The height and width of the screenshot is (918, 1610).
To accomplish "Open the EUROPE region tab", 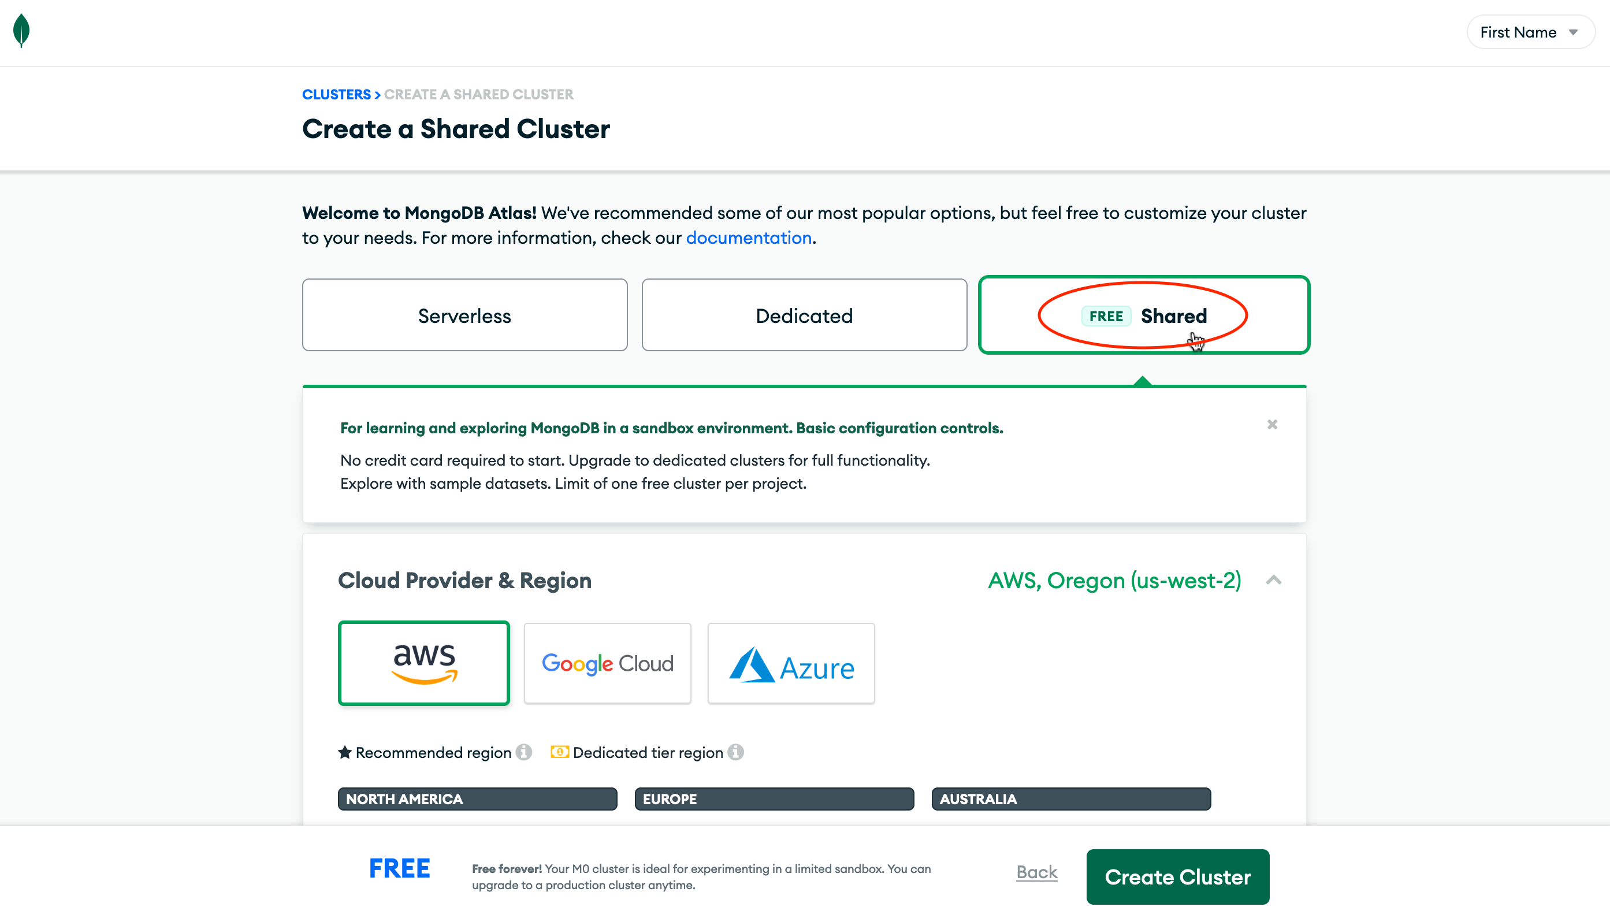I will pos(774,798).
